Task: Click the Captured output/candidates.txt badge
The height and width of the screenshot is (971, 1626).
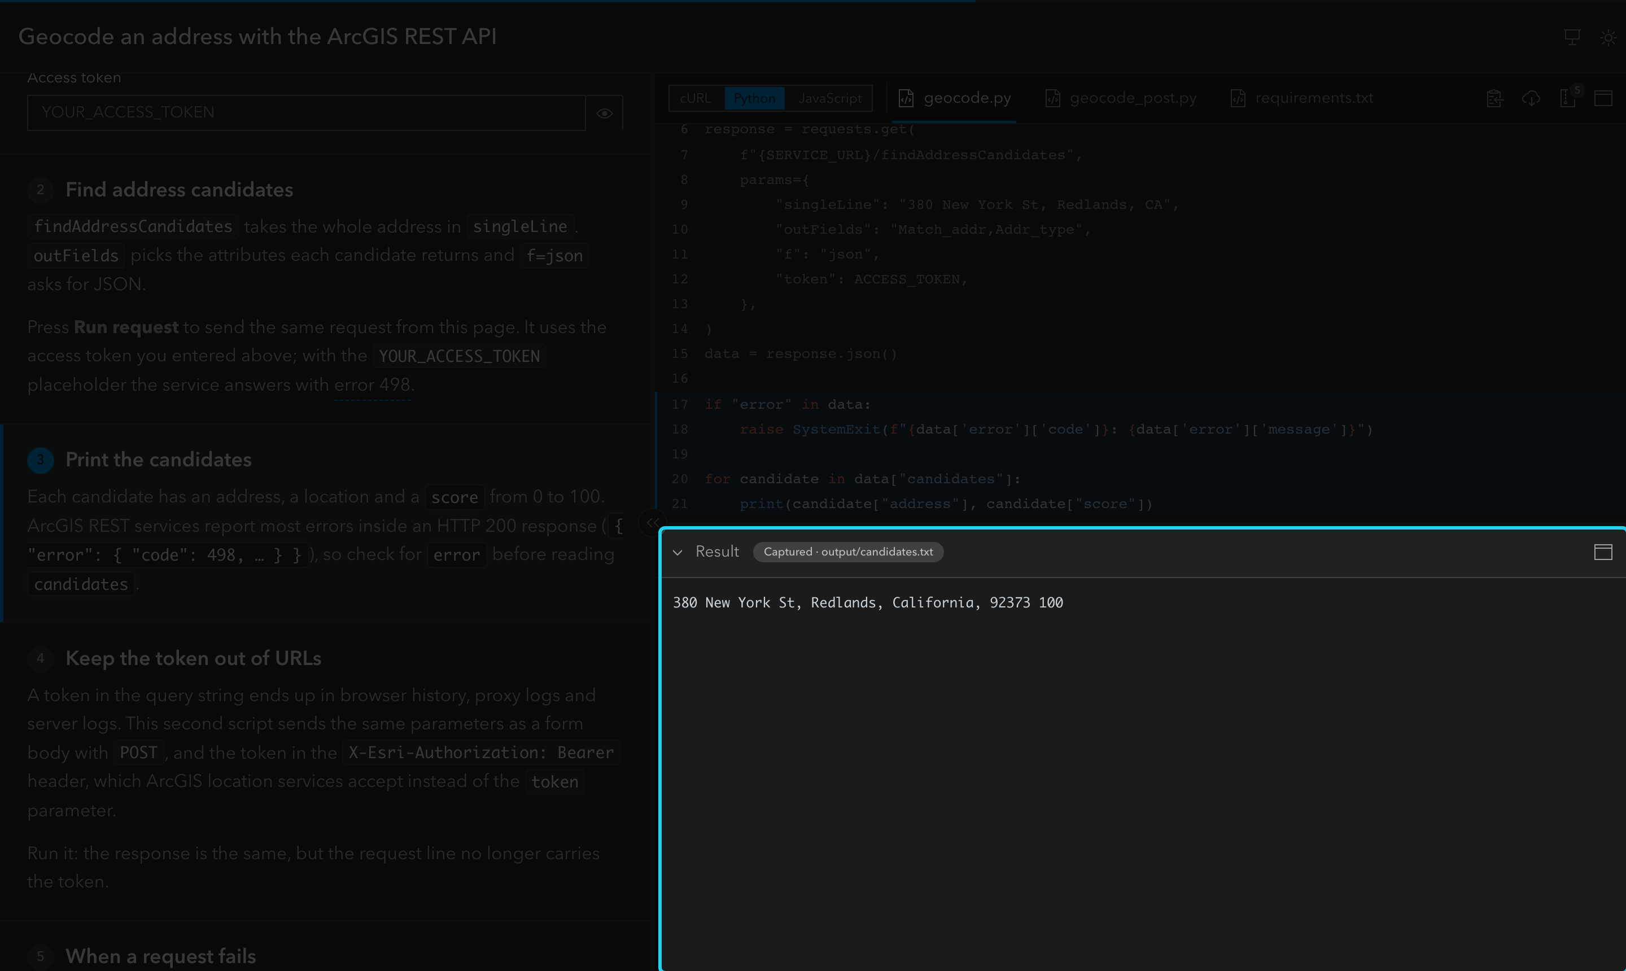Action: [x=848, y=552]
